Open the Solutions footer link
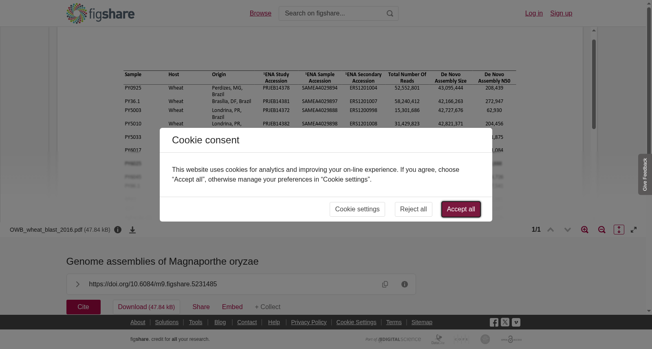Viewport: 652px width, 349px height. click(167, 322)
